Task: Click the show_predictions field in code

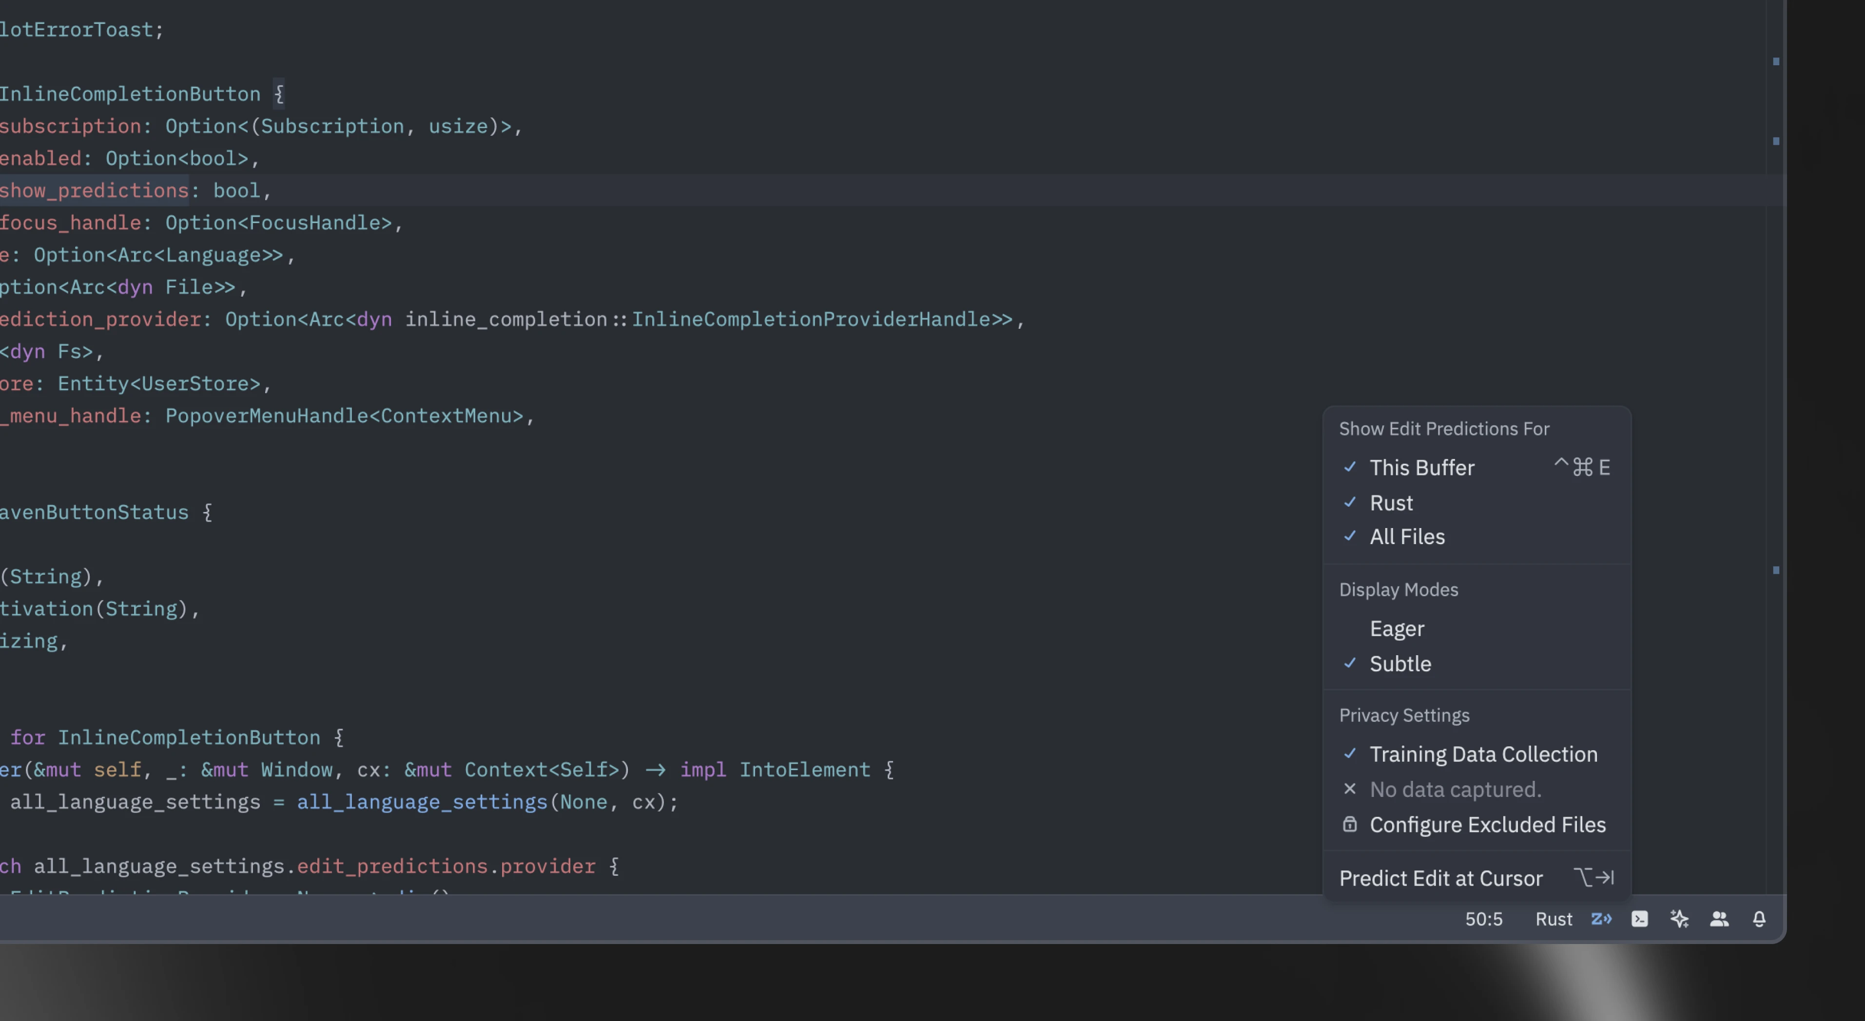Action: point(94,190)
